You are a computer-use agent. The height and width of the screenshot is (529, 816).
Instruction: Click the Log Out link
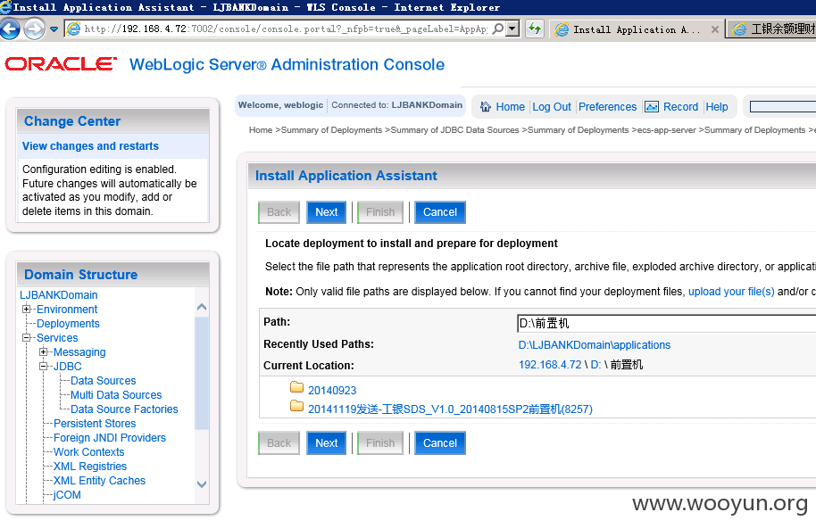552,107
